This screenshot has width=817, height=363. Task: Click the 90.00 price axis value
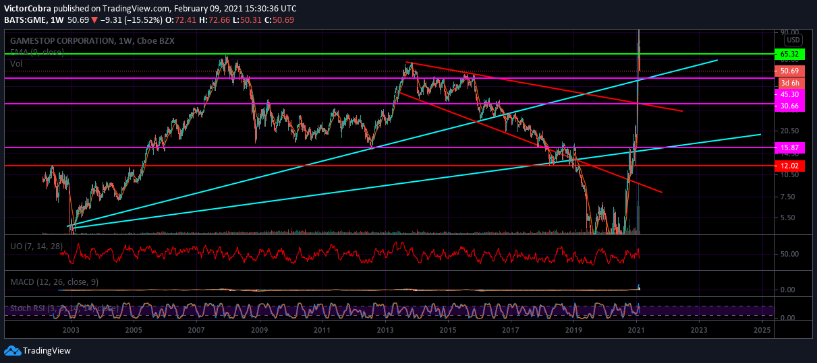pyautogui.click(x=789, y=32)
